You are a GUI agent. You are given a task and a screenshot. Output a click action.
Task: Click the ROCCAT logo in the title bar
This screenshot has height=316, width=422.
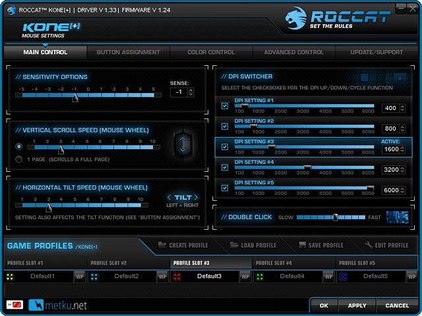point(11,11)
